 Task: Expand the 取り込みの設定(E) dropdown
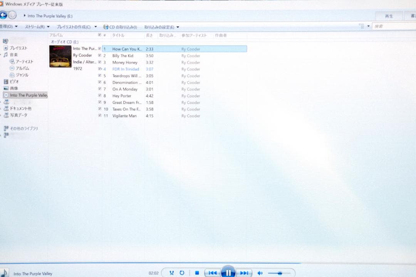pyautogui.click(x=161, y=27)
